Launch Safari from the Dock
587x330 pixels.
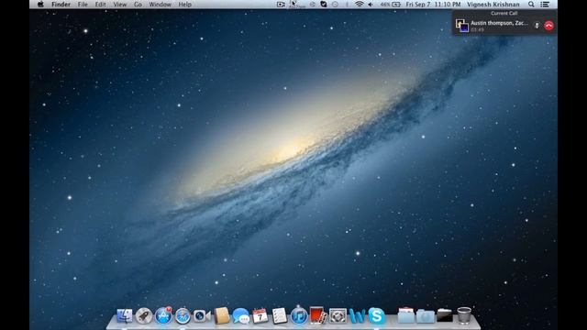tap(183, 316)
